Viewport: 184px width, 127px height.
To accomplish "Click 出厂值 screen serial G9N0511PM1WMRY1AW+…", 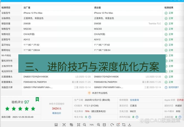I will 38,87.
